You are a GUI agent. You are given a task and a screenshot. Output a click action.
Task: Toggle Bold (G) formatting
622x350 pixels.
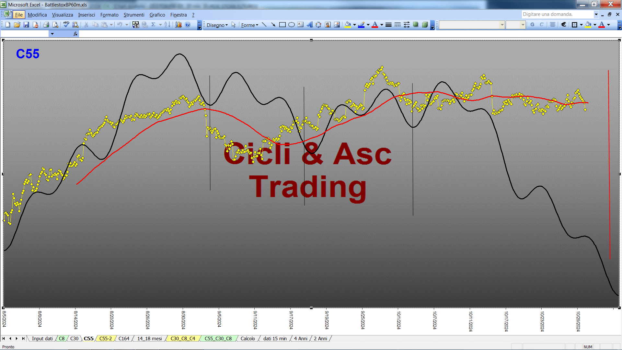[x=532, y=25]
